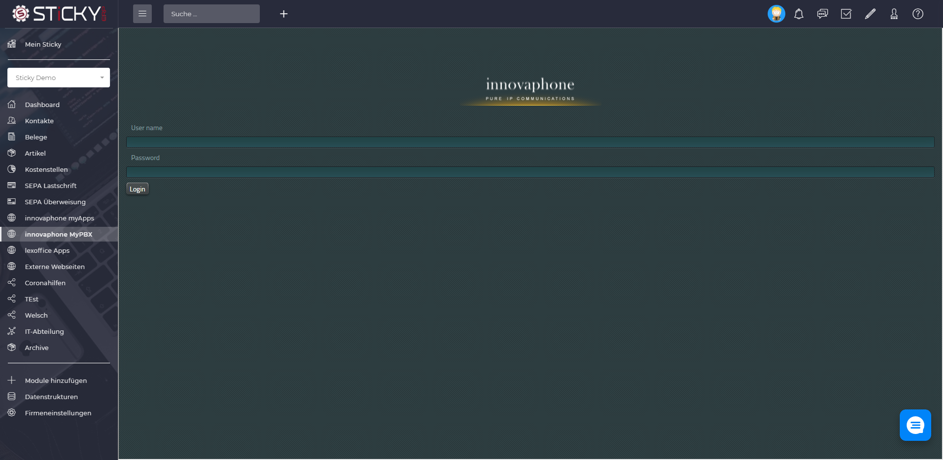Click the Datenstrukturen label
This screenshot has width=943, height=460.
51,397
